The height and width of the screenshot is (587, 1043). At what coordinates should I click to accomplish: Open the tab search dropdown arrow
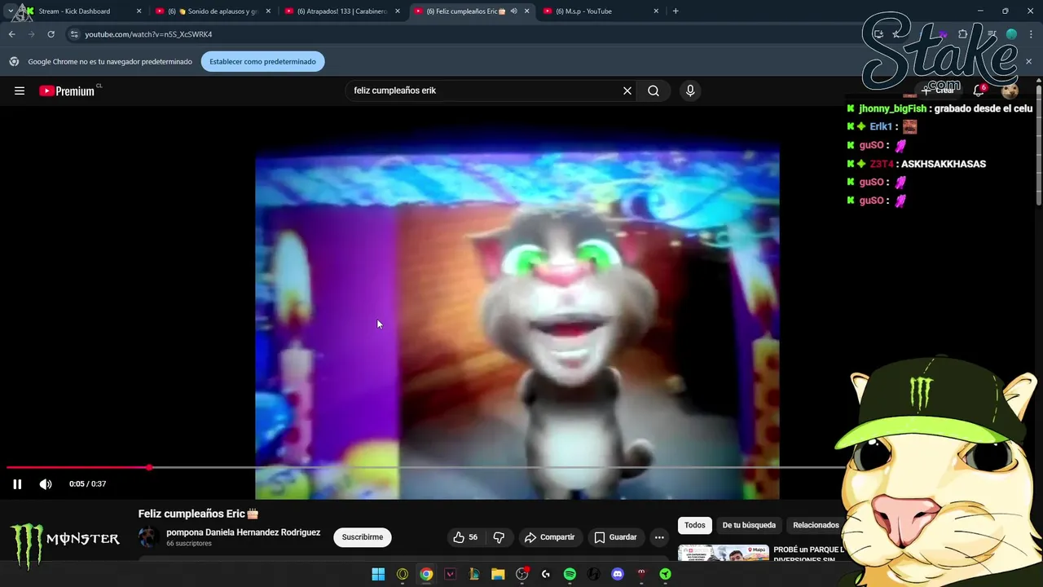[11, 11]
